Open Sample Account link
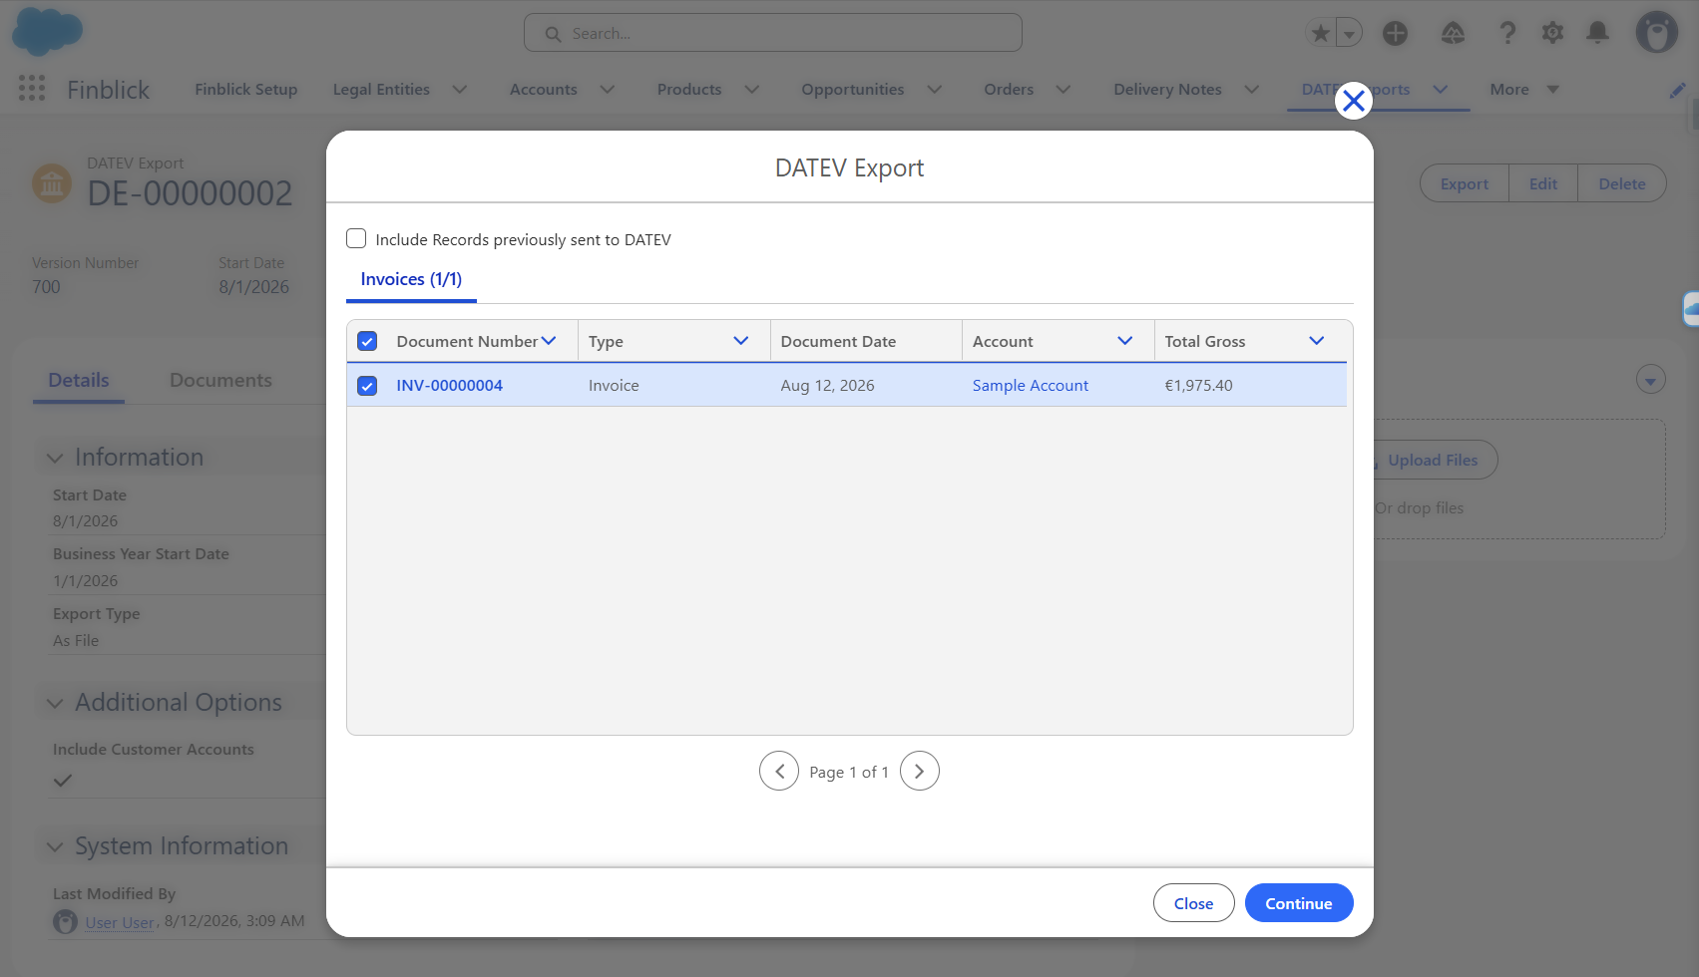This screenshot has width=1699, height=977. 1031,386
